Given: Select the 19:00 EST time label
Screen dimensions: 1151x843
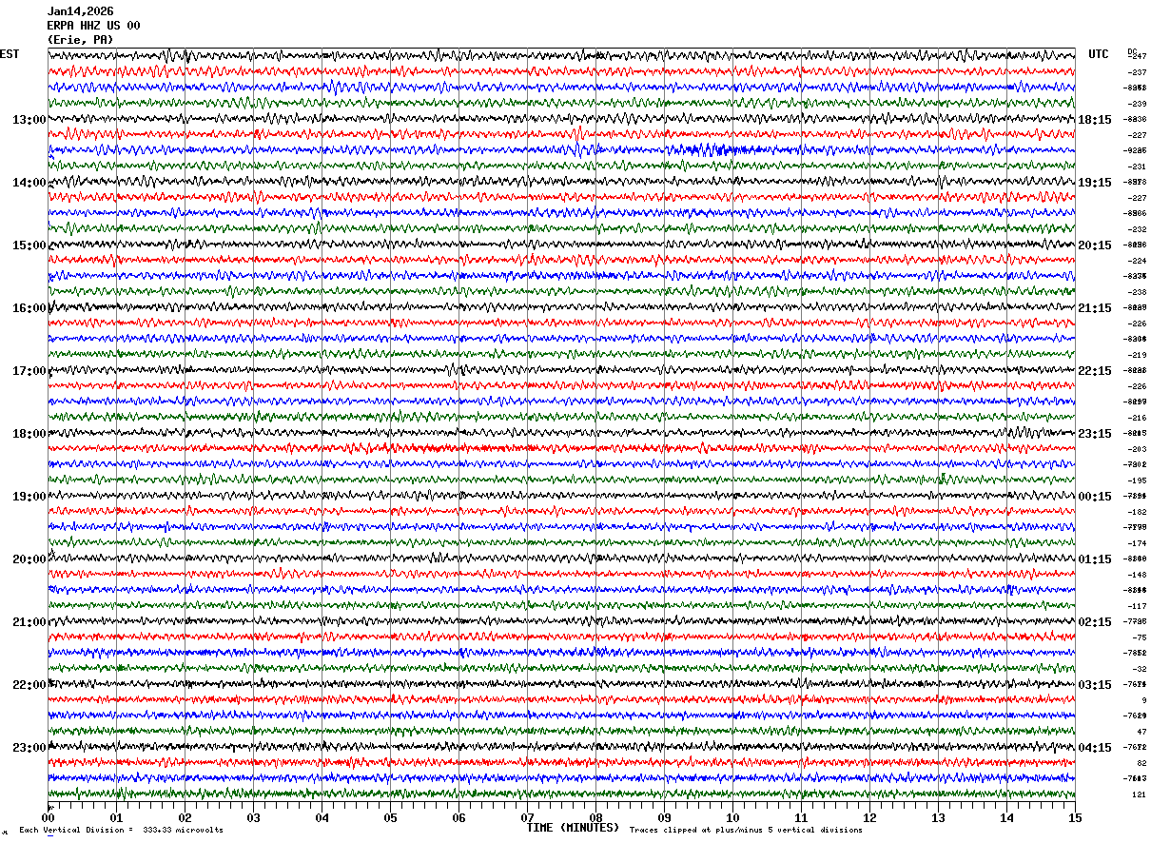Looking at the screenshot, I should point(29,497).
